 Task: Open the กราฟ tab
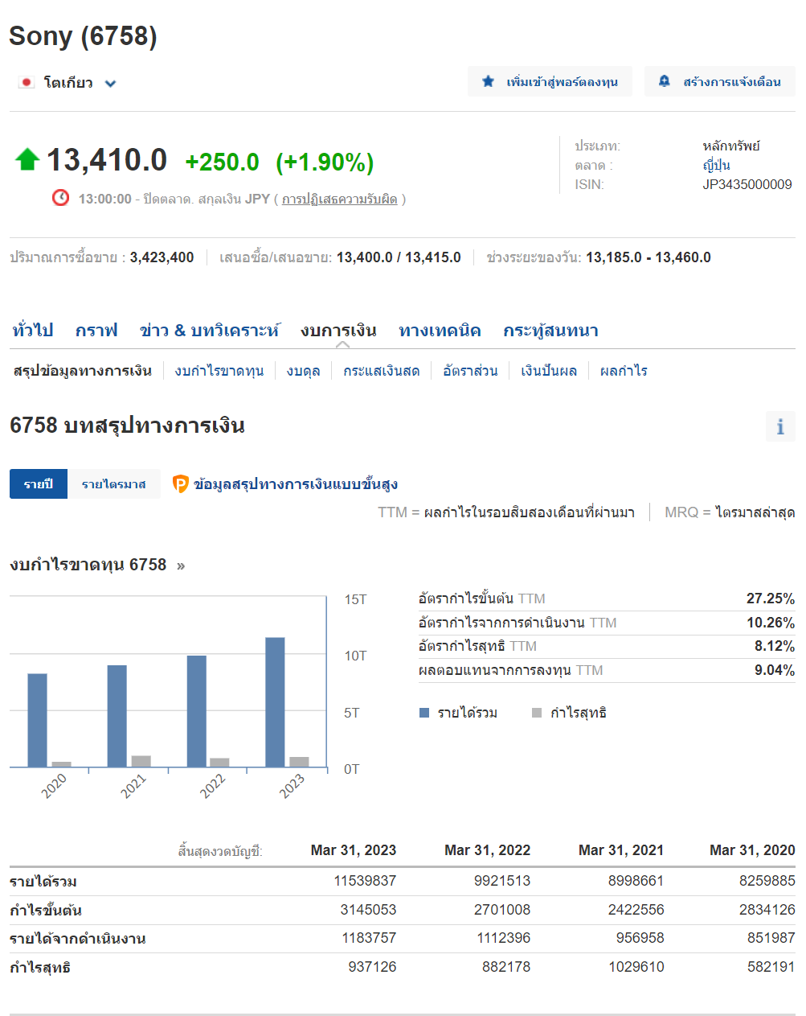[x=96, y=331]
